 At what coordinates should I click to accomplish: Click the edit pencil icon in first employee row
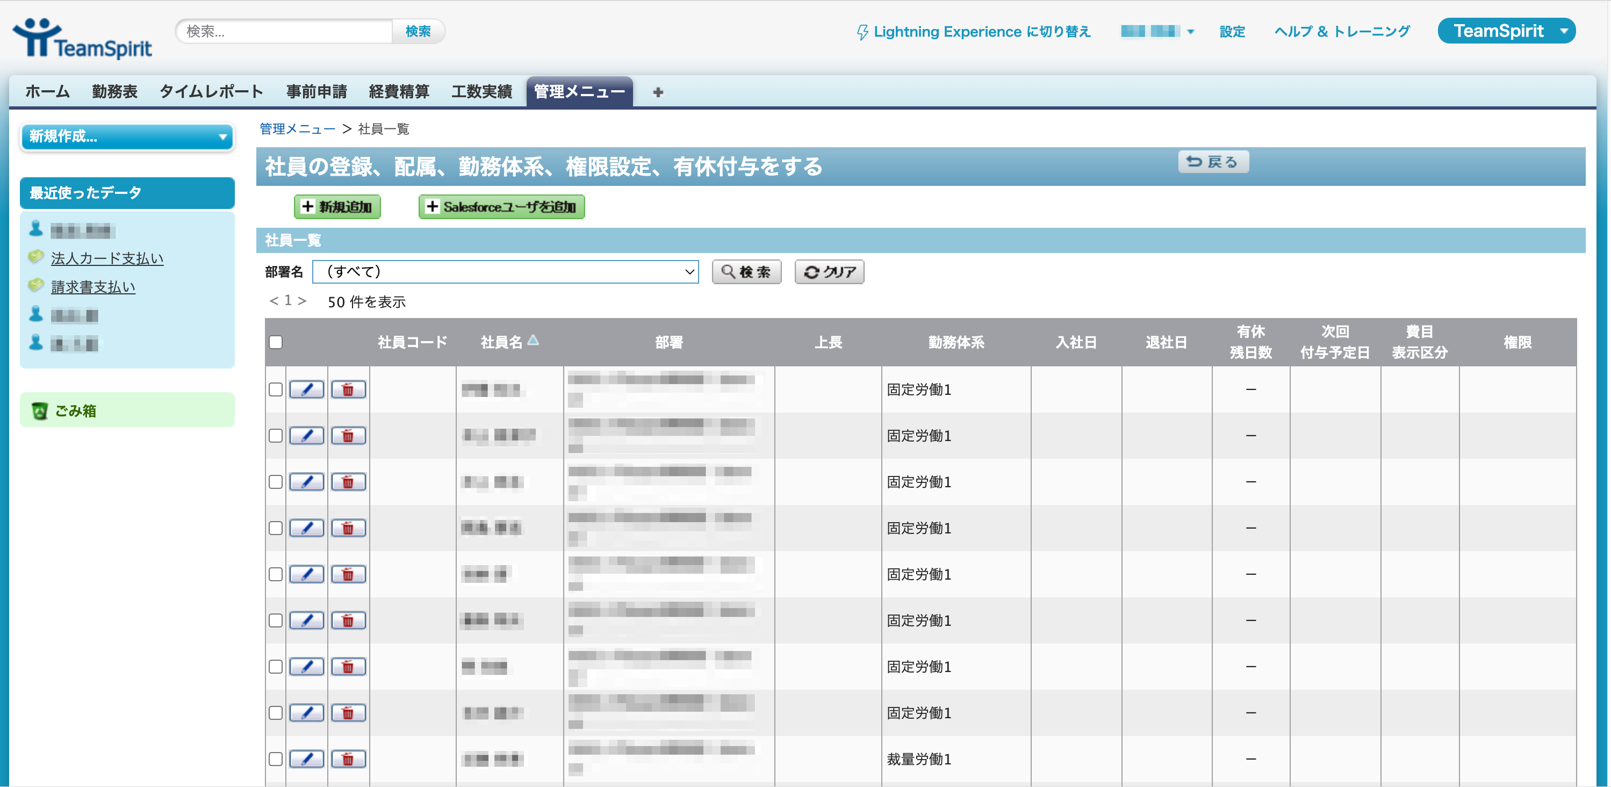[306, 389]
